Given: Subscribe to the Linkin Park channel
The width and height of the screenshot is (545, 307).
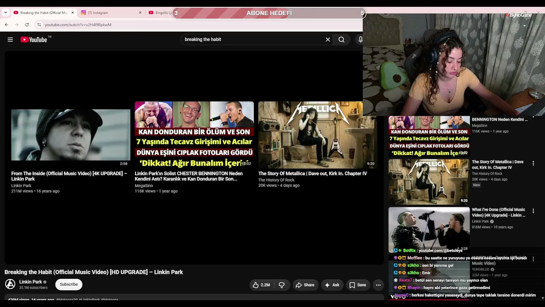Looking at the screenshot, I should (69, 284).
